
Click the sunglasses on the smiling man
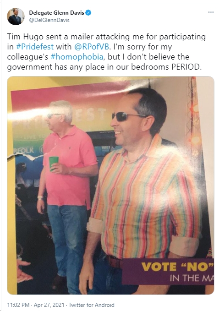point(127,116)
